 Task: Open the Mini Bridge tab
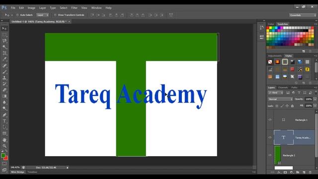(18, 172)
